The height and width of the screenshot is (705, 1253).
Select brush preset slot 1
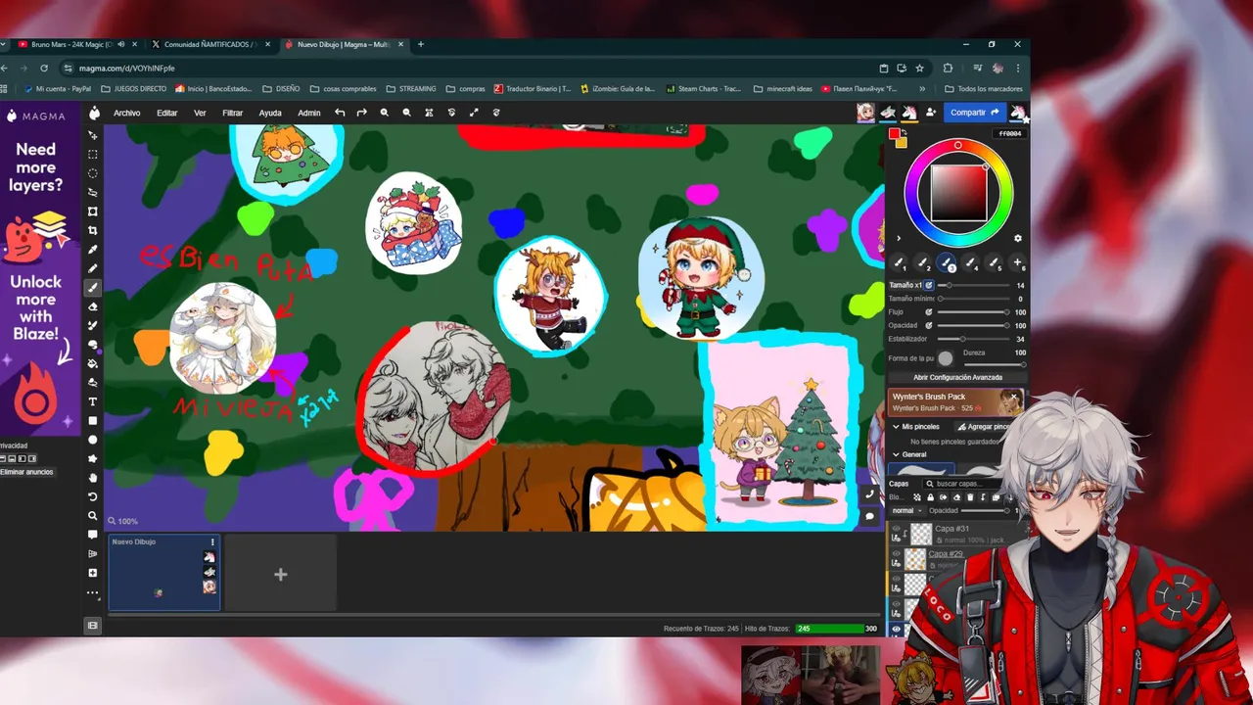(899, 262)
